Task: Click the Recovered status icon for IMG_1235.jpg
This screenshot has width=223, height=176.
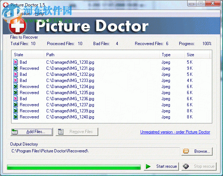Action: [16, 93]
